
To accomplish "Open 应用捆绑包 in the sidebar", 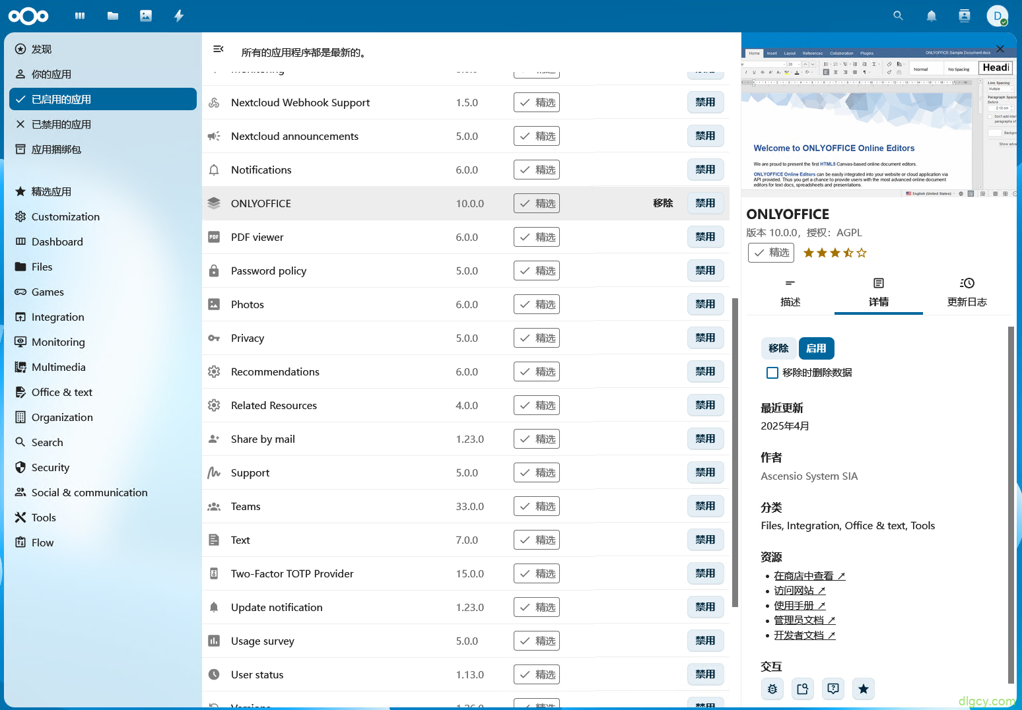I will (x=103, y=149).
